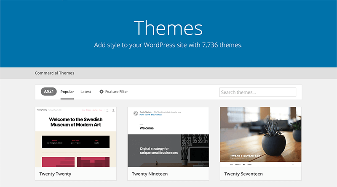Select the Popular tab
Image resolution: width=337 pixels, height=187 pixels.
(x=67, y=92)
